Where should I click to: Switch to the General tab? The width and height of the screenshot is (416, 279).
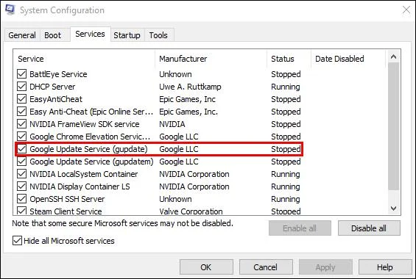coord(22,35)
